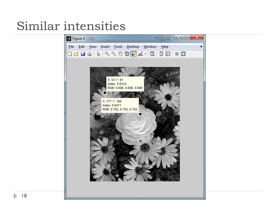275x206 pixels.
Task: Activate the Zoom In tool
Action: (107, 54)
